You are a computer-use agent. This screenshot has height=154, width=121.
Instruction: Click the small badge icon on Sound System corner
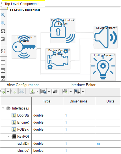point(116,27)
